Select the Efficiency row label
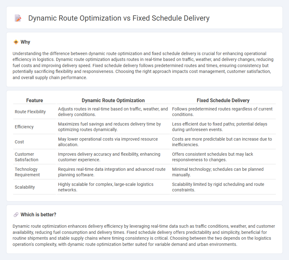289x260 pixels. tap(24, 127)
